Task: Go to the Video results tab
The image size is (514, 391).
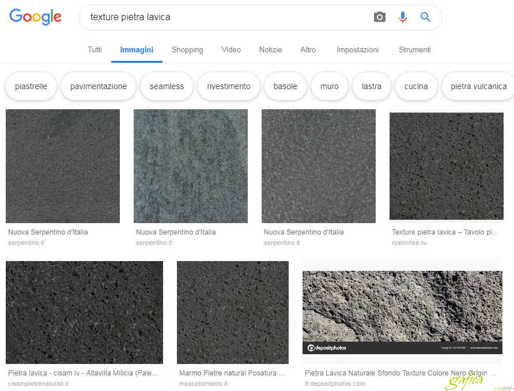Action: [x=231, y=50]
